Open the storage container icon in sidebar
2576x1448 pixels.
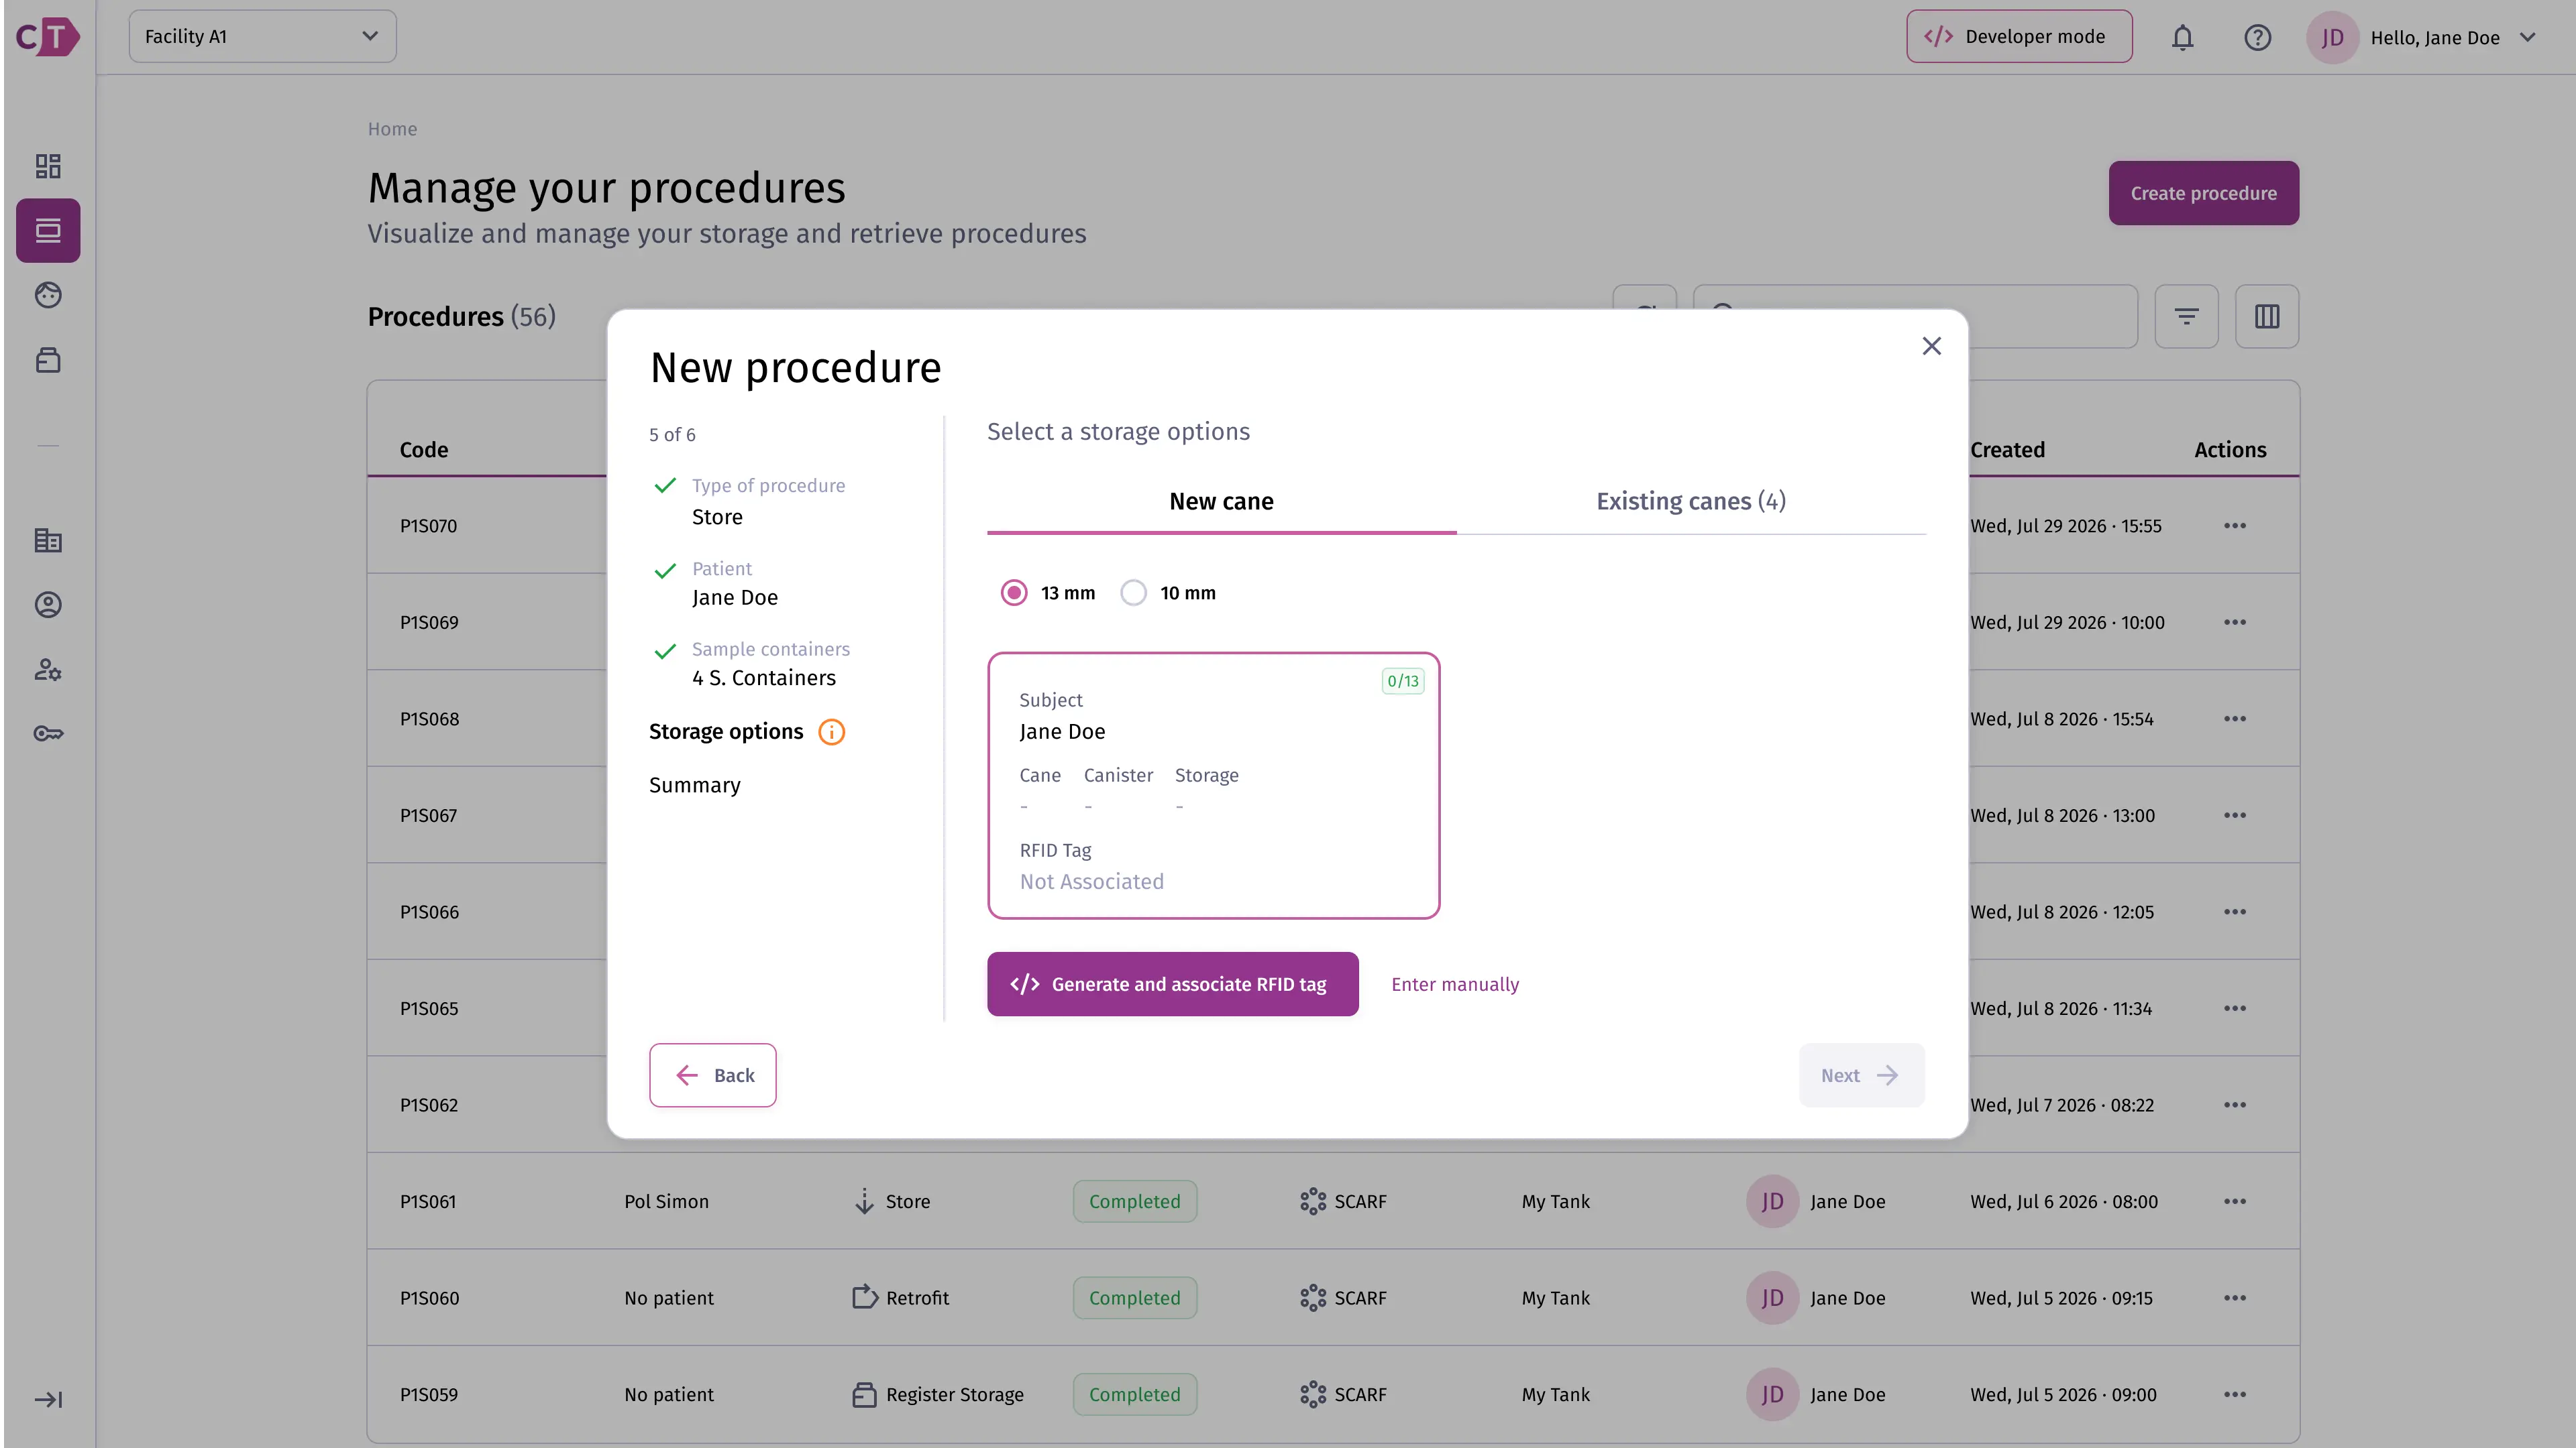(x=48, y=360)
